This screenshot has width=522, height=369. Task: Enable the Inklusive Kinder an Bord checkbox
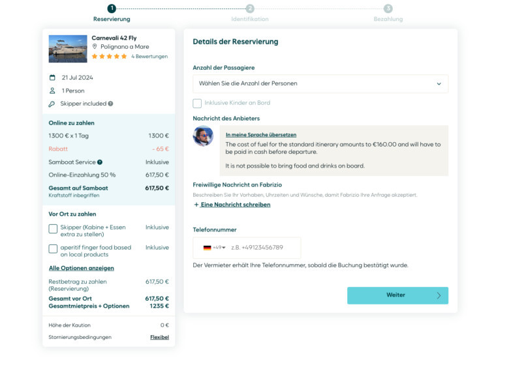pos(197,103)
